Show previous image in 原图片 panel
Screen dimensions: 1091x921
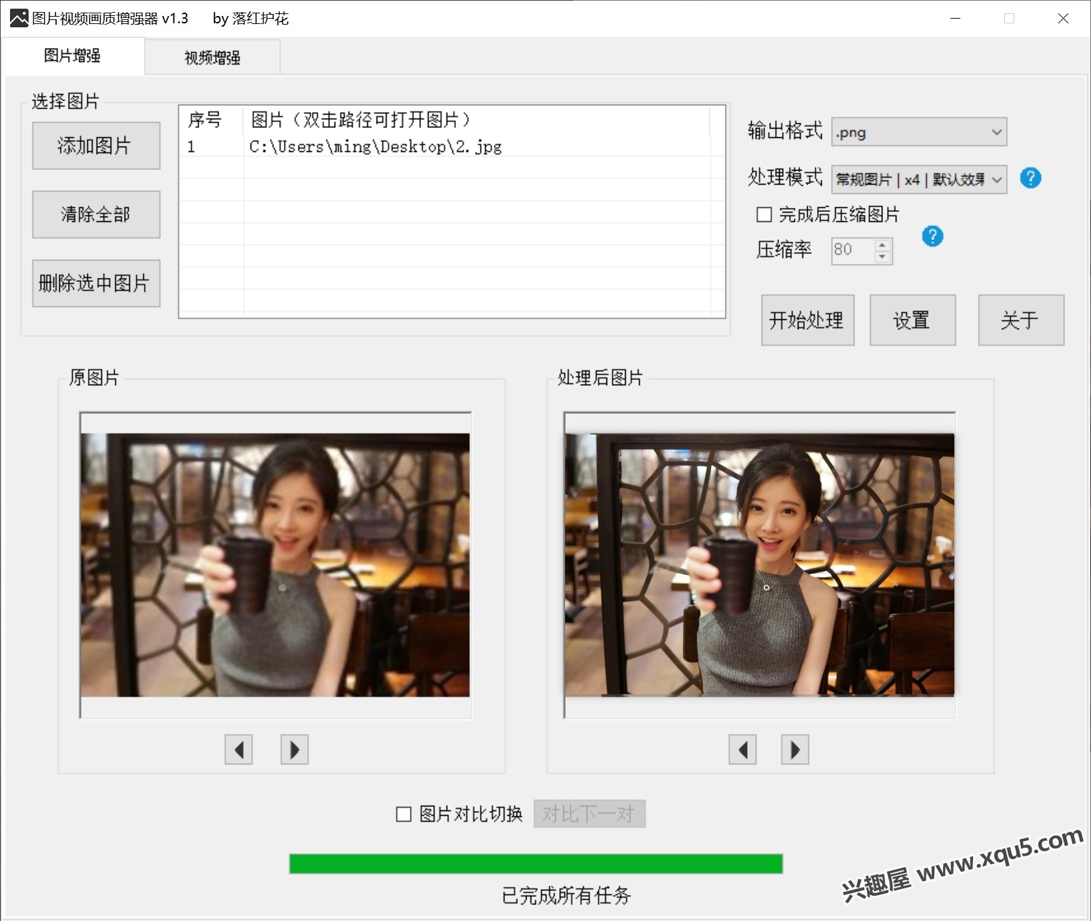(239, 750)
